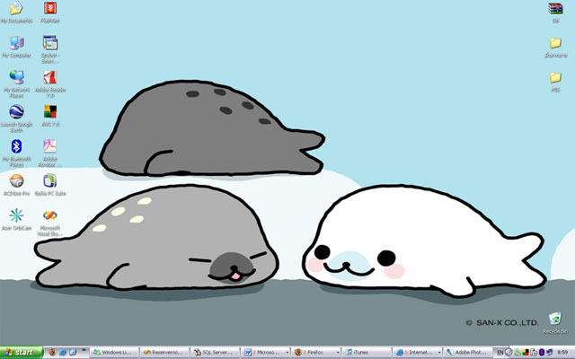This screenshot has width=575, height=359.
Task: Click the EN language bar indicator
Action: pos(500,353)
